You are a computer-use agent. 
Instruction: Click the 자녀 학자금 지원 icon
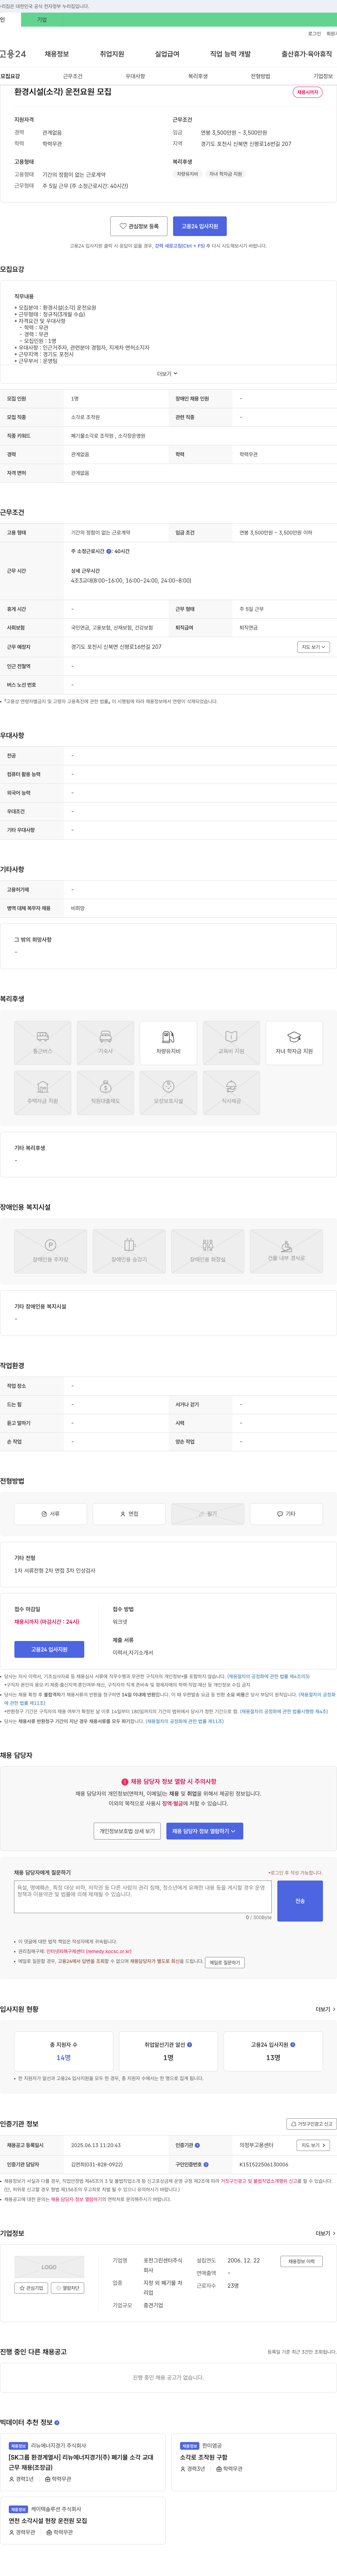[x=294, y=1043]
